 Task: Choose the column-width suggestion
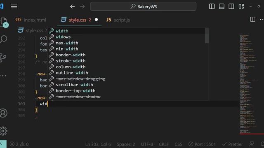pos(127,67)
